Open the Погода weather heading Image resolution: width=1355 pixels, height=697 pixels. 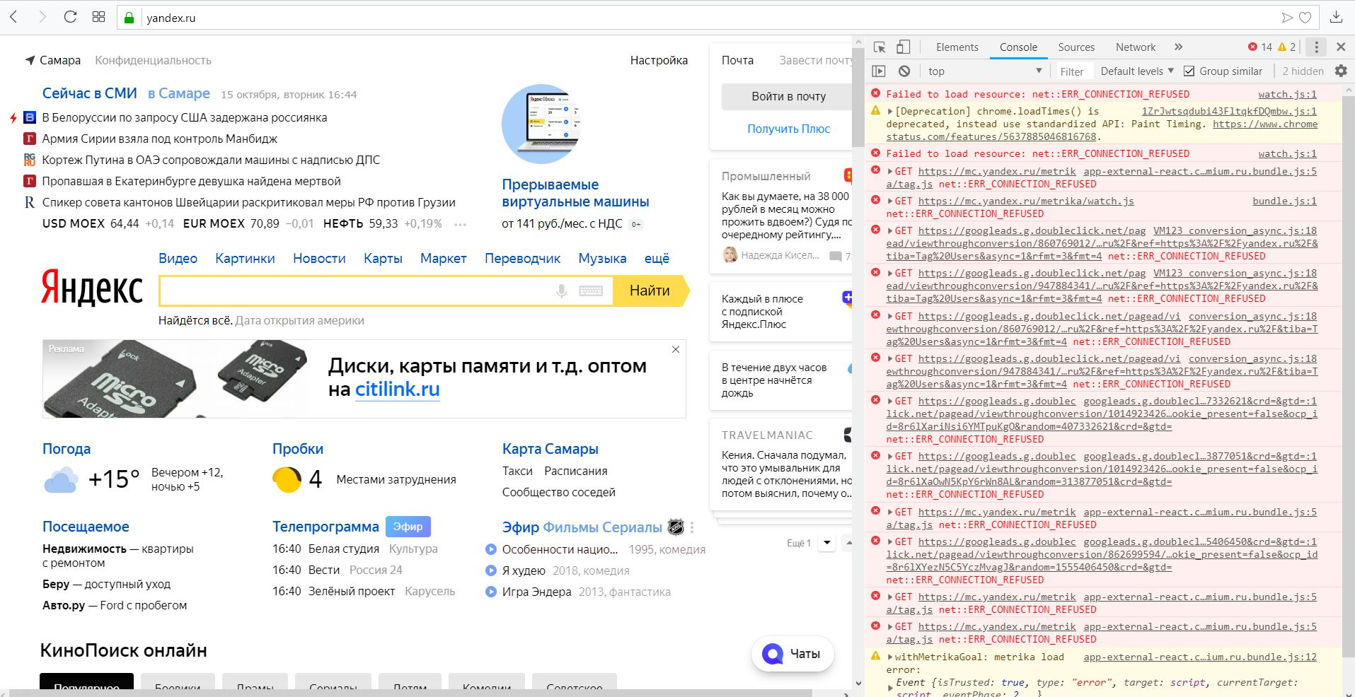pyautogui.click(x=67, y=449)
